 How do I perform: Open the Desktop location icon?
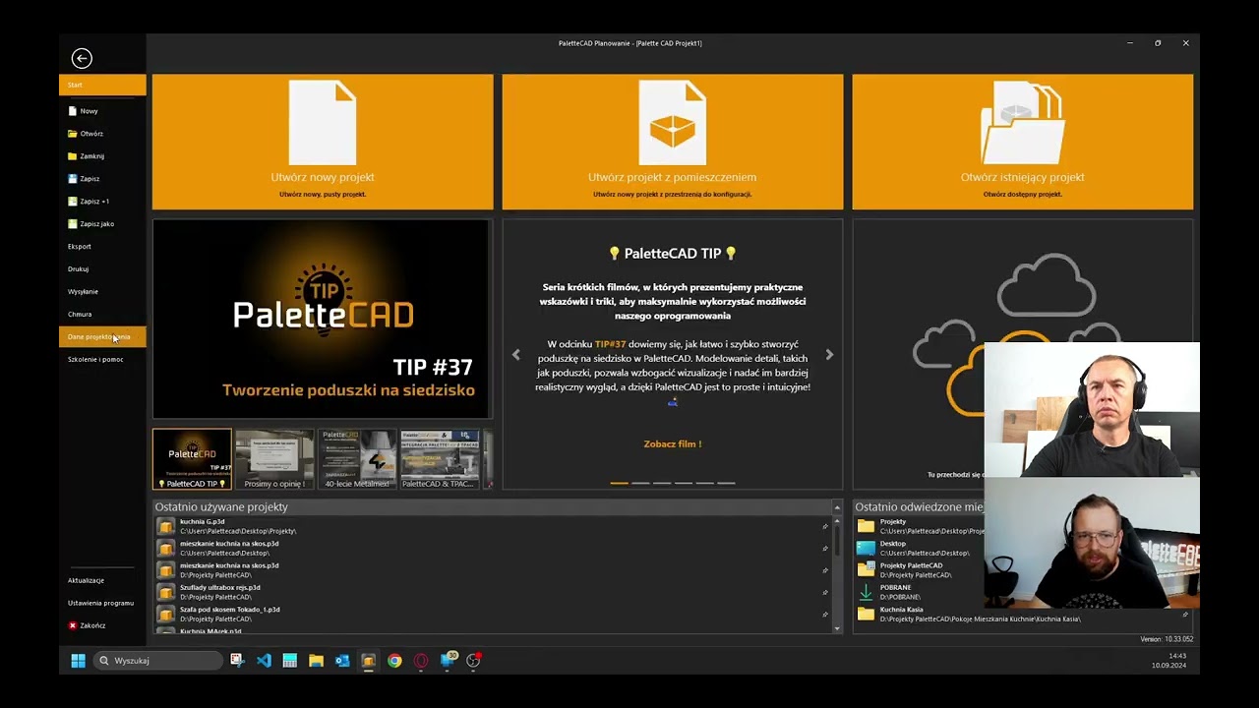coord(866,548)
